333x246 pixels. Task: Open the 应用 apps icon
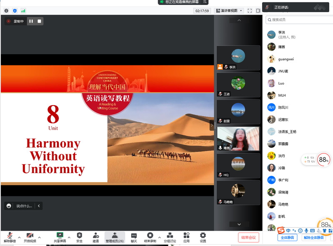[x=186, y=237]
